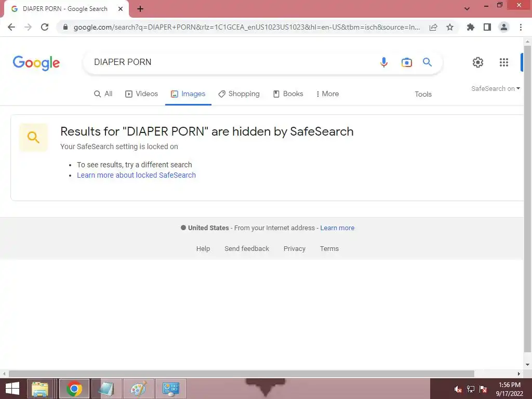Click the scrollbar down arrow

(527, 365)
